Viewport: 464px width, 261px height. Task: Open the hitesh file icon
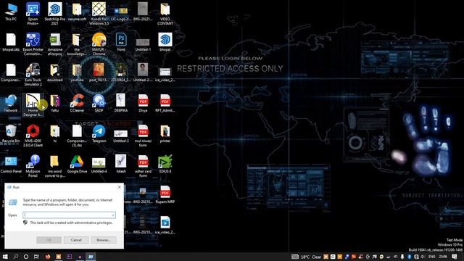(x=121, y=165)
